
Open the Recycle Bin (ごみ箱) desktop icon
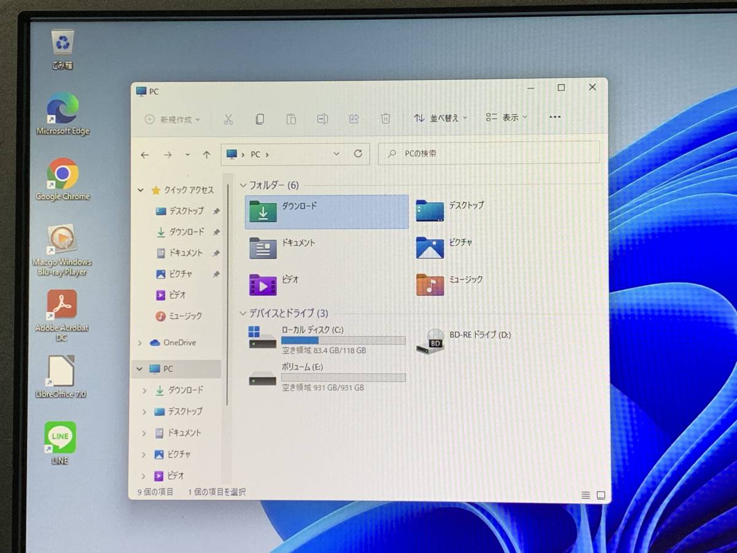coord(63,49)
